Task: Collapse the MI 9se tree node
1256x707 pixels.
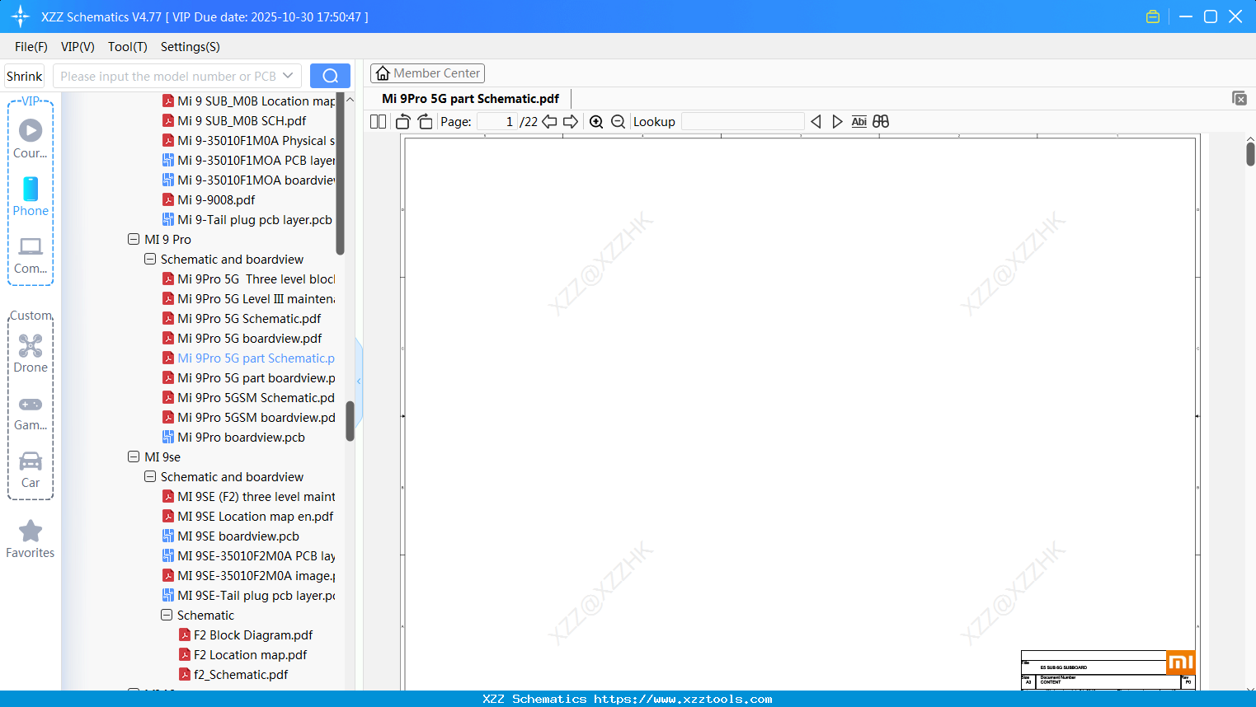Action: (x=134, y=457)
